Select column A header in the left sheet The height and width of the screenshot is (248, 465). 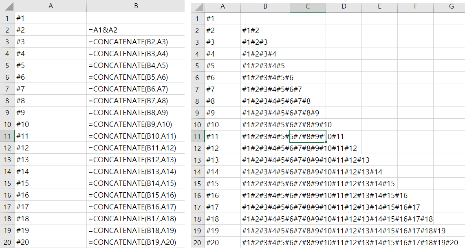coord(51,6)
